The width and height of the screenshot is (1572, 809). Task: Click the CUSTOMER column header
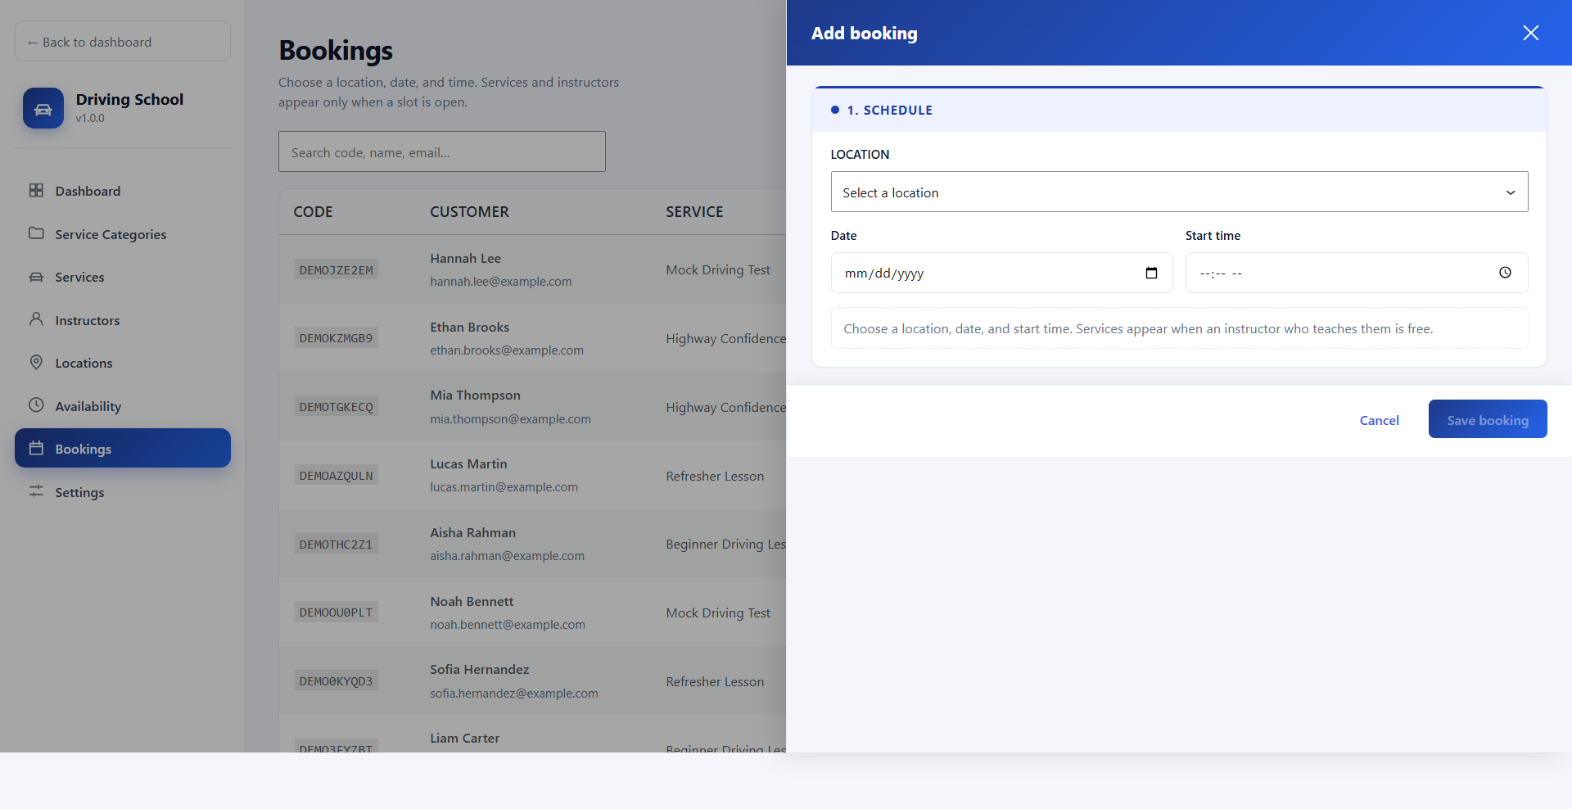click(470, 212)
